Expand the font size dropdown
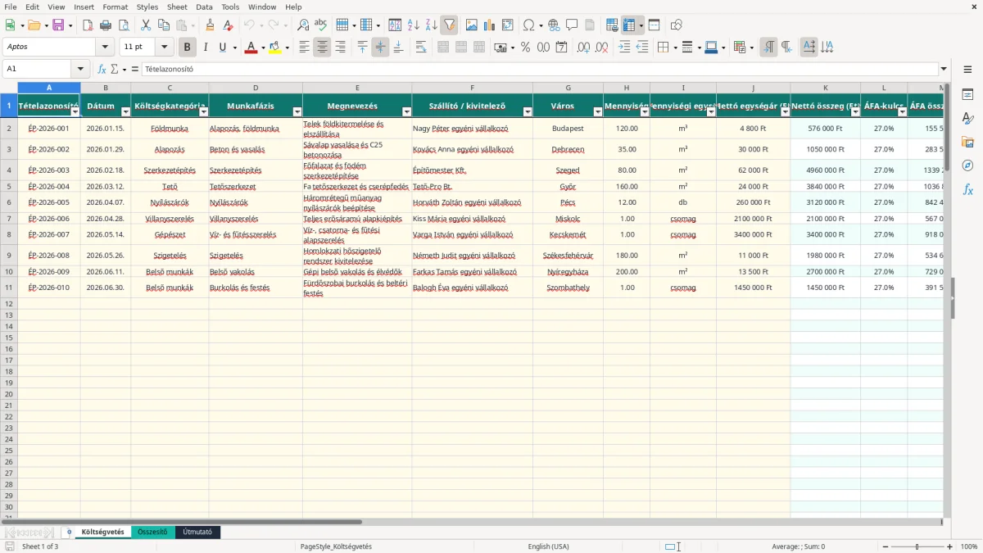 [x=165, y=48]
